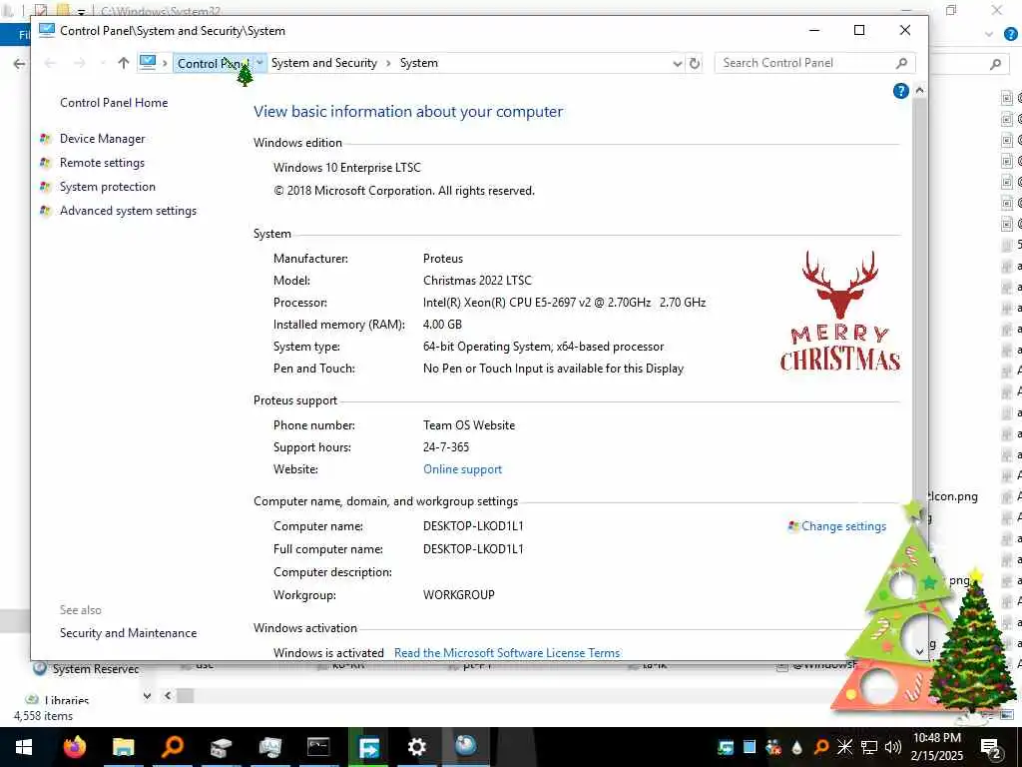Click scroll up arrow of System window
The width and height of the screenshot is (1022, 767).
coord(919,91)
